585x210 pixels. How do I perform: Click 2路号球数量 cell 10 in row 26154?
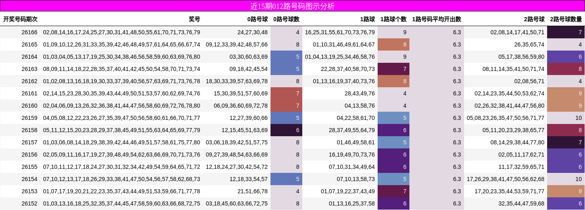(566, 179)
